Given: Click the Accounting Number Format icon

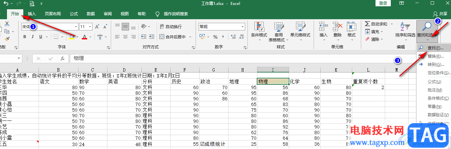Looking at the screenshot, I should (x=203, y=37).
